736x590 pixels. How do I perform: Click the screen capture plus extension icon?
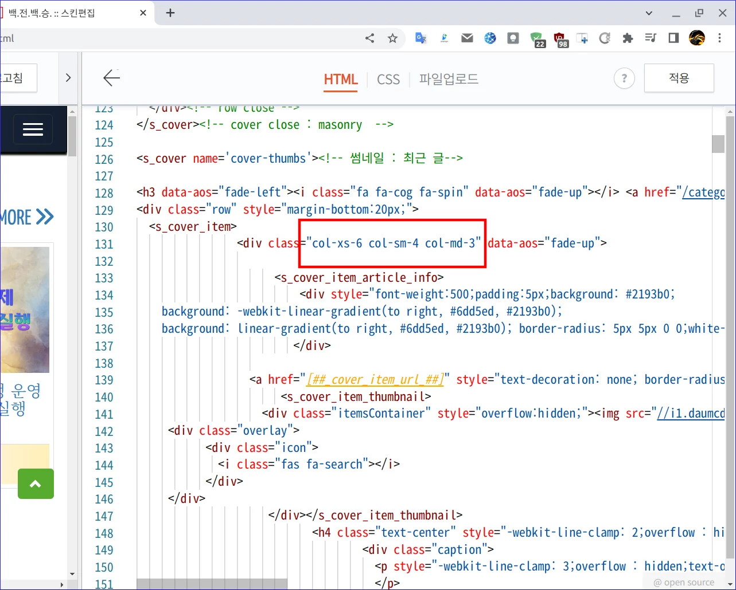click(582, 38)
